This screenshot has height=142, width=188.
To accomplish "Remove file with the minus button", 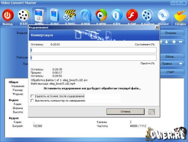I will tap(181, 42).
